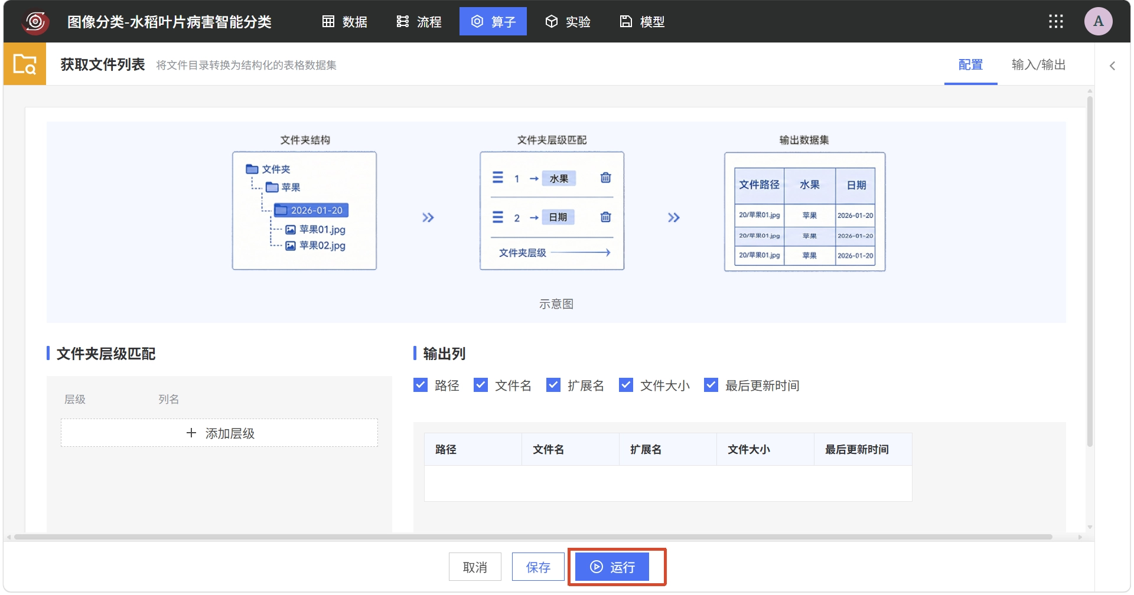This screenshot has width=1134, height=595.
Task: Click 苹果02.jpg in the folder diagram
Action: tap(315, 245)
